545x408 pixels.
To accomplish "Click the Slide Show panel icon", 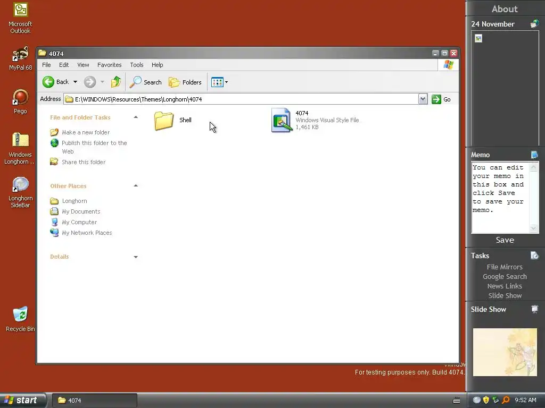I will [x=534, y=309].
